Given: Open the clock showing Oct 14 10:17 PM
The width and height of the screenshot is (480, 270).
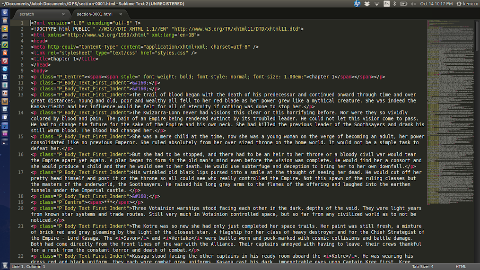Looking at the screenshot, I should pyautogui.click(x=436, y=4).
